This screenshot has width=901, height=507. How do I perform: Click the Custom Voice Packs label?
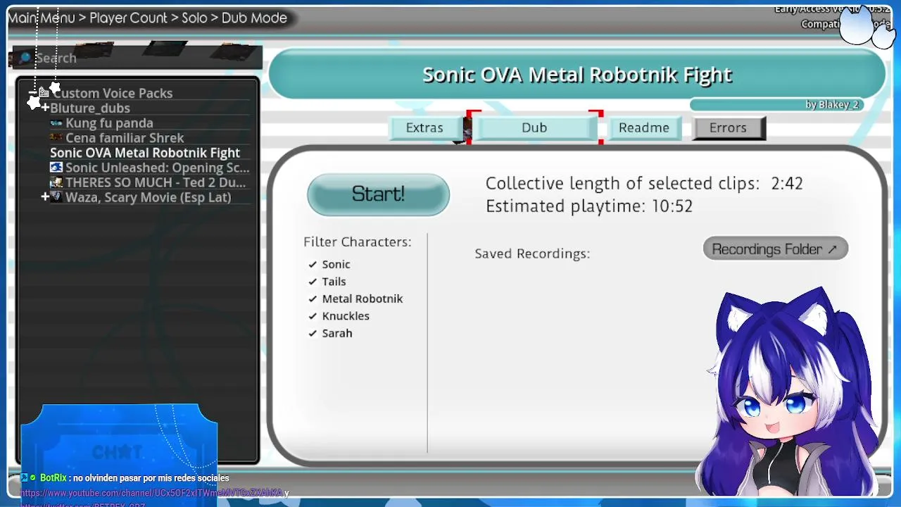click(x=113, y=93)
